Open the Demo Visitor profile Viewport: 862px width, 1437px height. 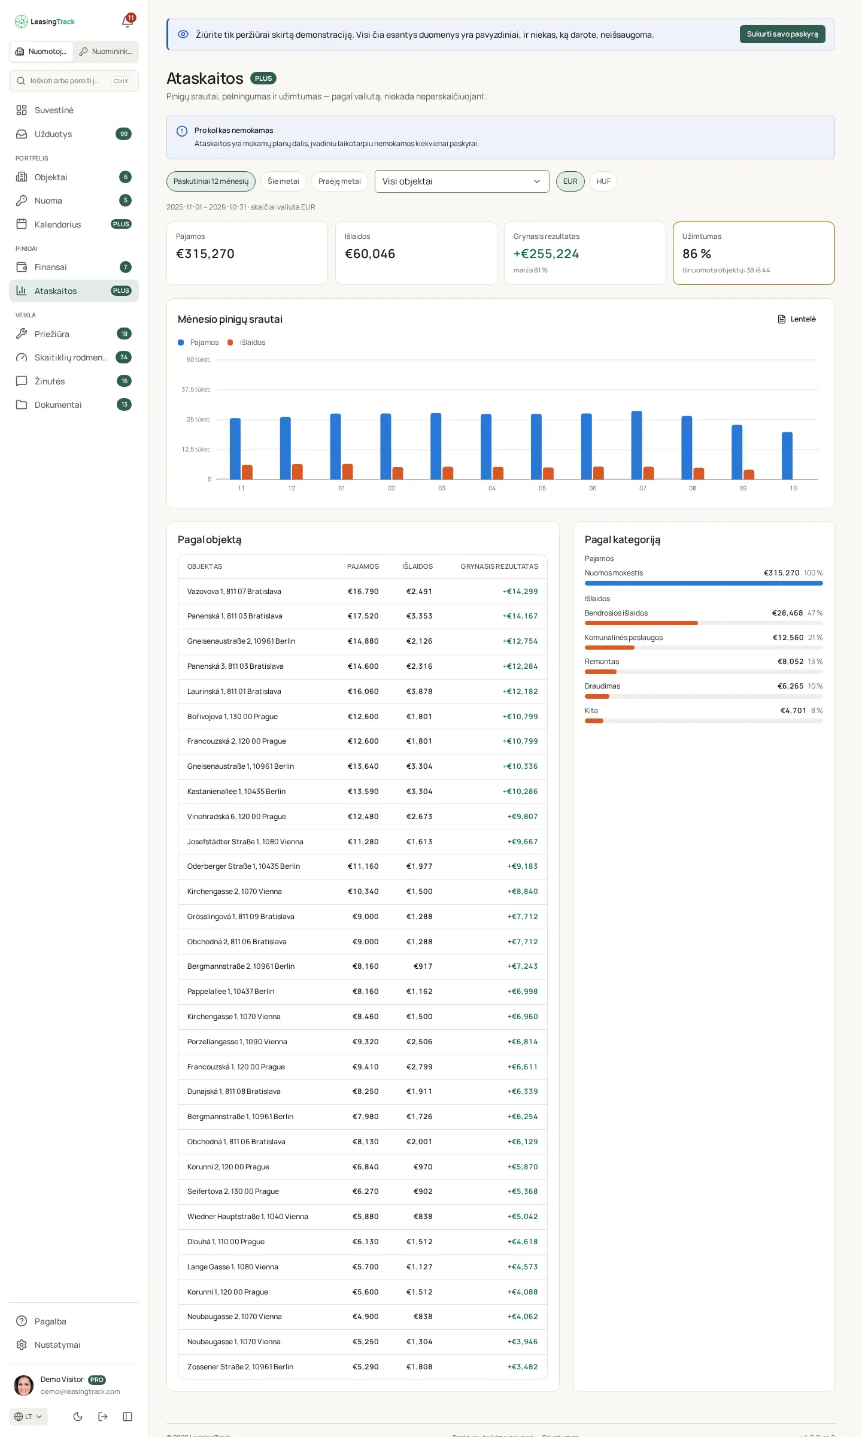click(x=74, y=1386)
